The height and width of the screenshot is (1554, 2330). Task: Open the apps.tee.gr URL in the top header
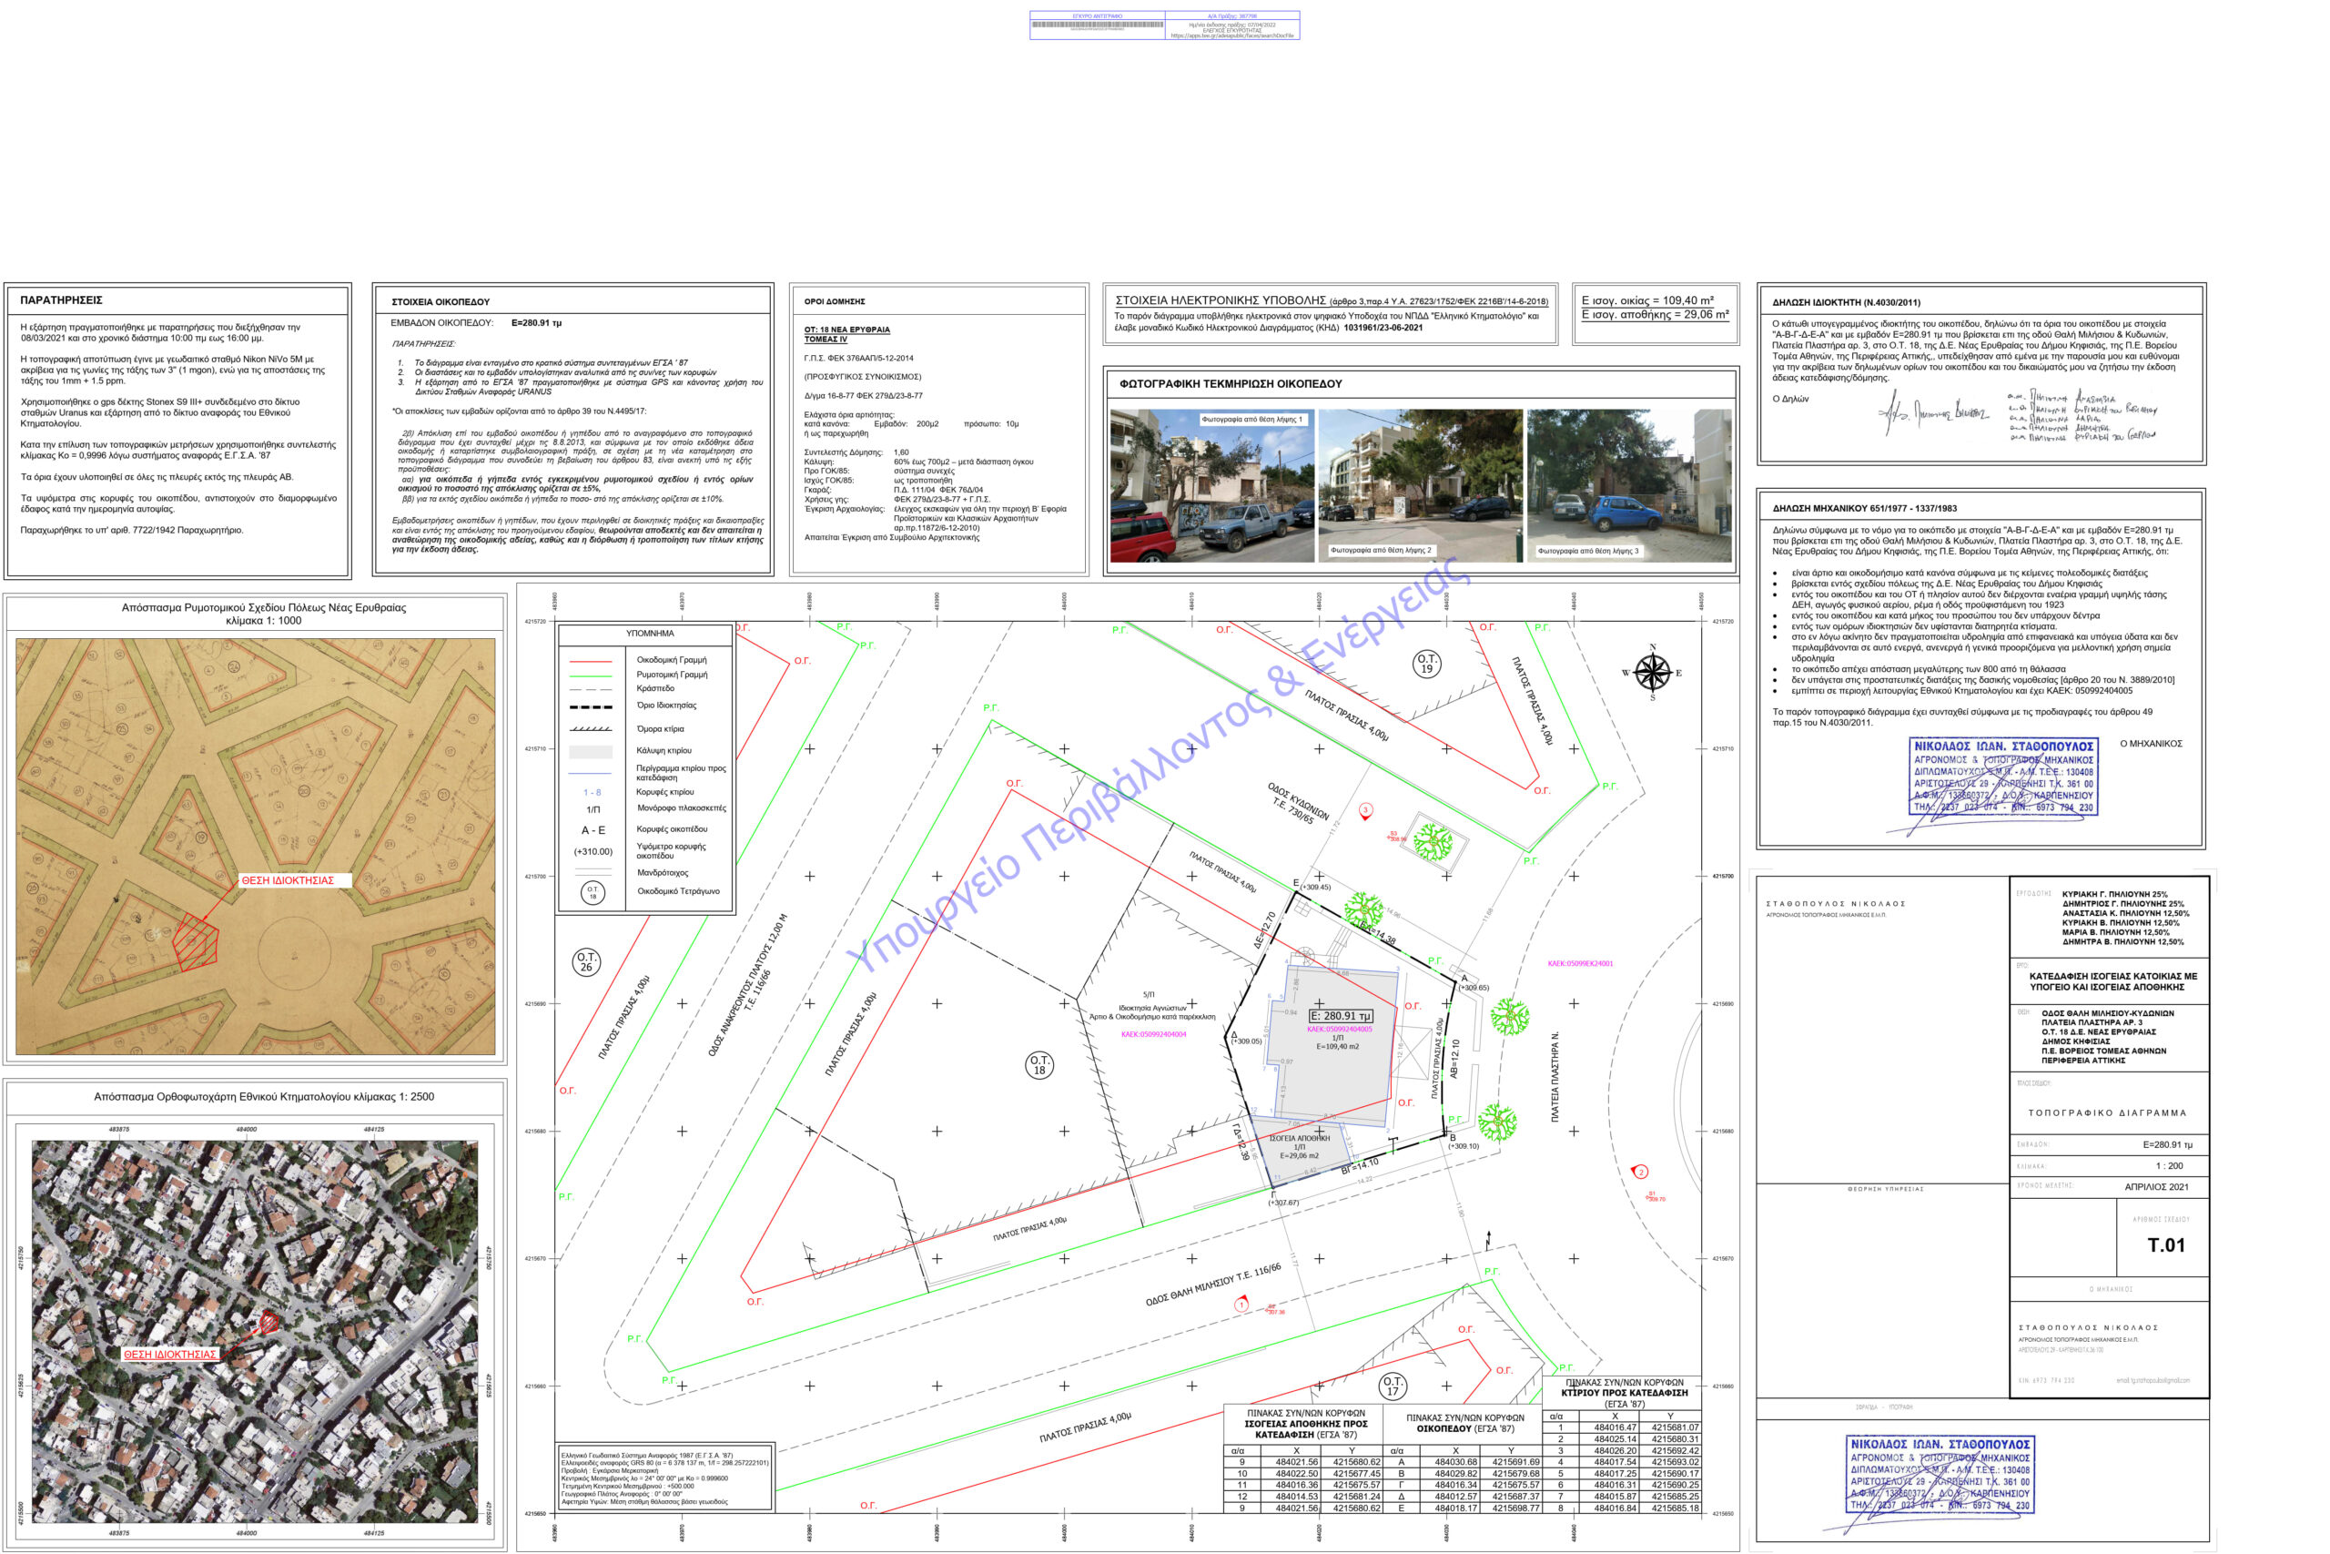pyautogui.click(x=1232, y=36)
